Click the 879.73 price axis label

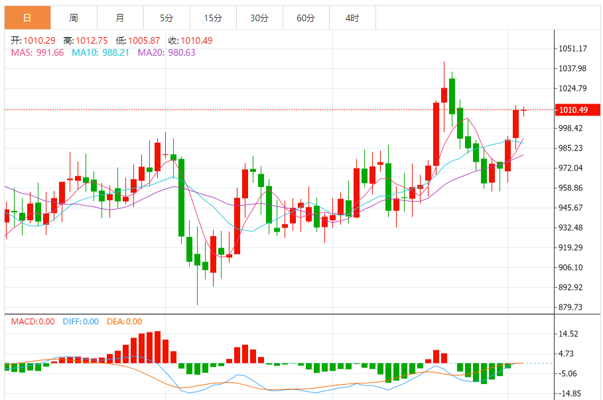(x=570, y=307)
